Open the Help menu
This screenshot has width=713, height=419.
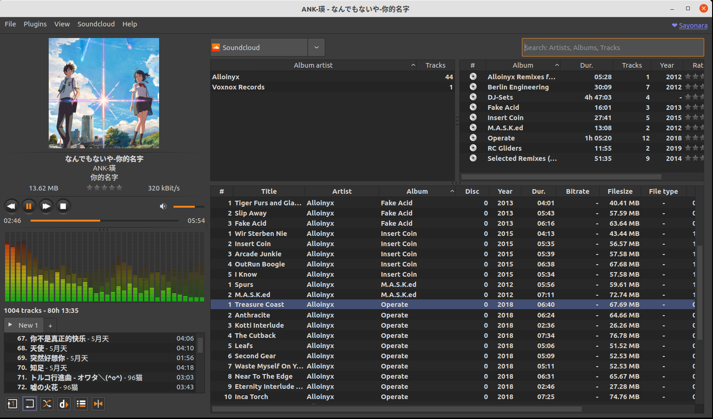tap(130, 24)
